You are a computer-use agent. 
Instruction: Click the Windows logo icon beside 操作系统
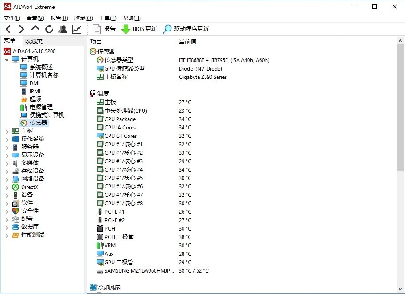(15, 139)
